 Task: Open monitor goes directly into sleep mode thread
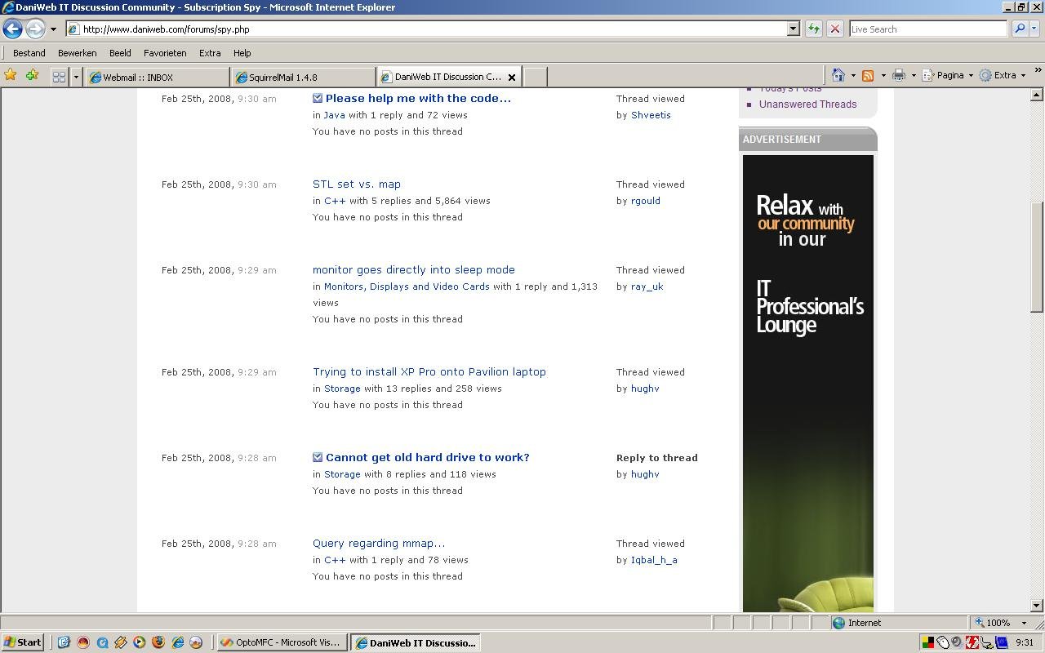coord(414,270)
